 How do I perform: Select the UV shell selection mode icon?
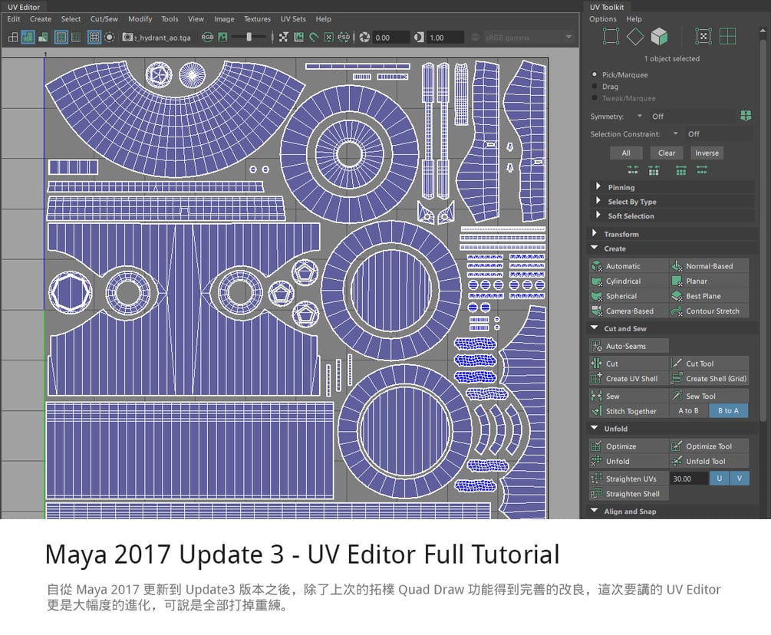(703, 36)
